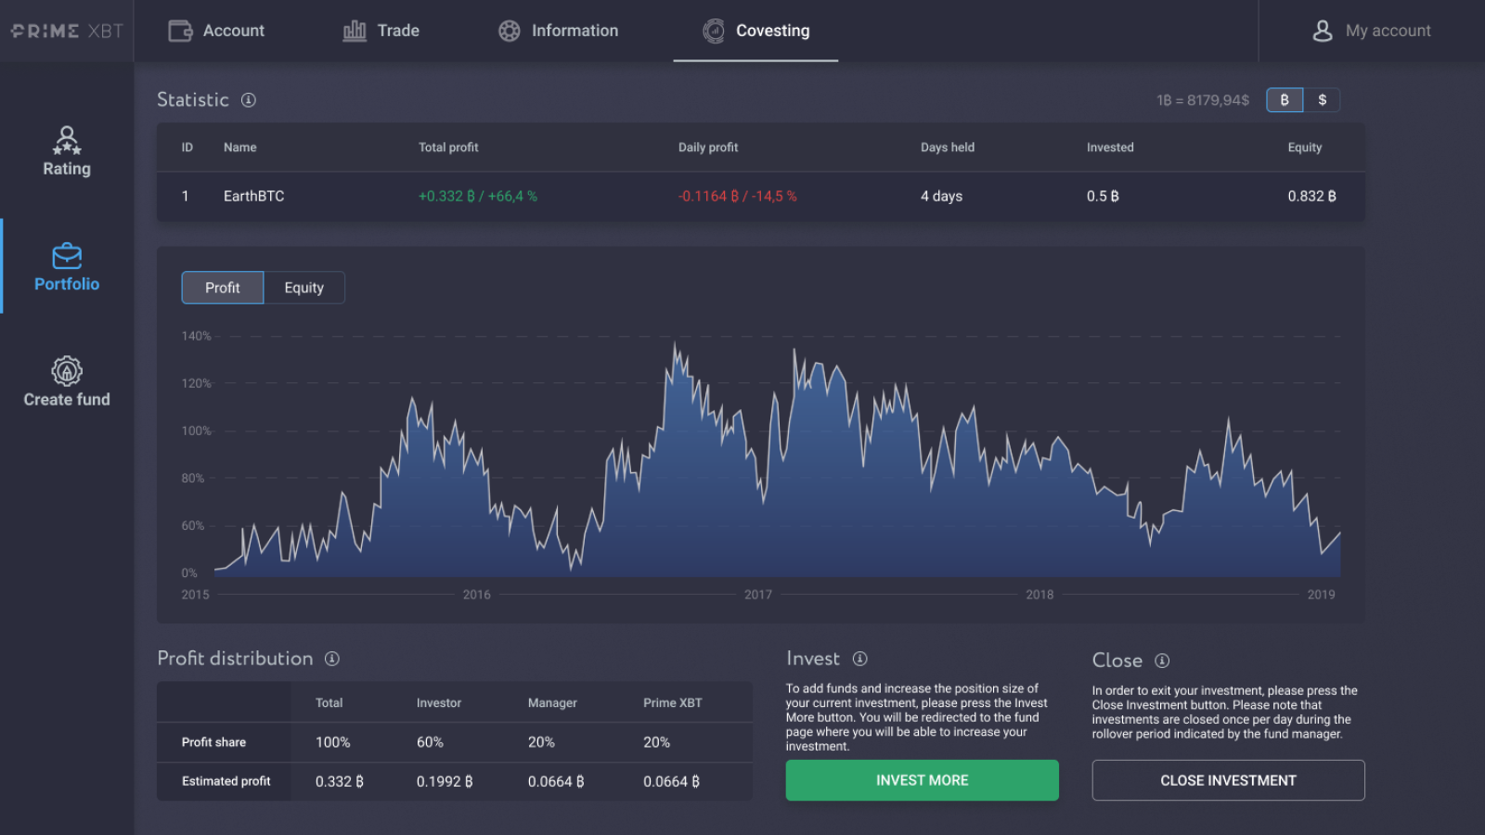Select Rating label in the sidebar

[x=67, y=169]
